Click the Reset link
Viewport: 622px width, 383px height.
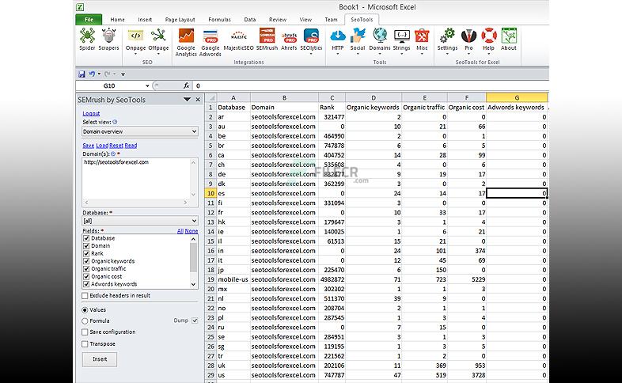tap(116, 146)
